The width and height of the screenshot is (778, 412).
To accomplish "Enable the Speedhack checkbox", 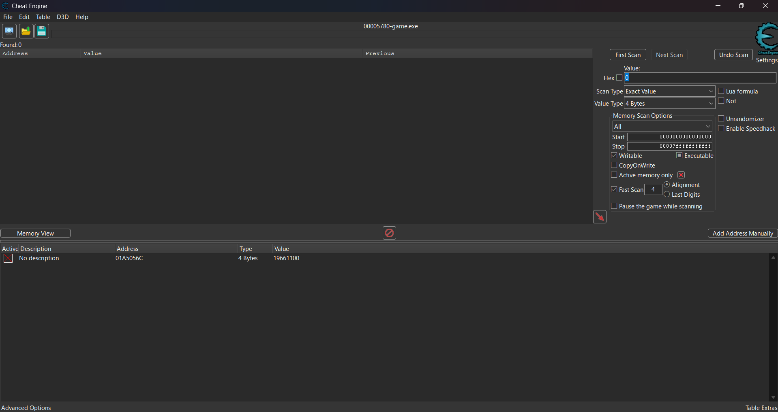I will tap(721, 128).
